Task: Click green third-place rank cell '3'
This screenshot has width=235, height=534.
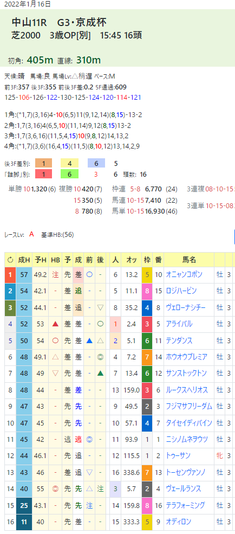Action: point(10,307)
